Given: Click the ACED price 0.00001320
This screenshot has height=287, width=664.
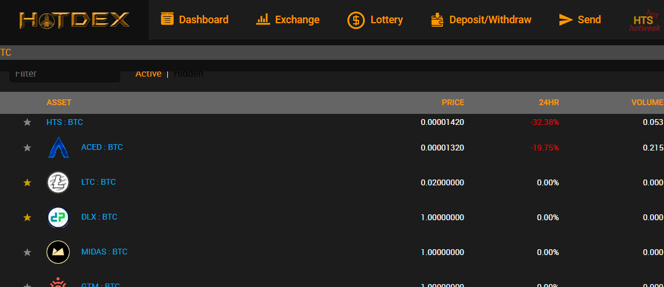Looking at the screenshot, I should [x=443, y=148].
